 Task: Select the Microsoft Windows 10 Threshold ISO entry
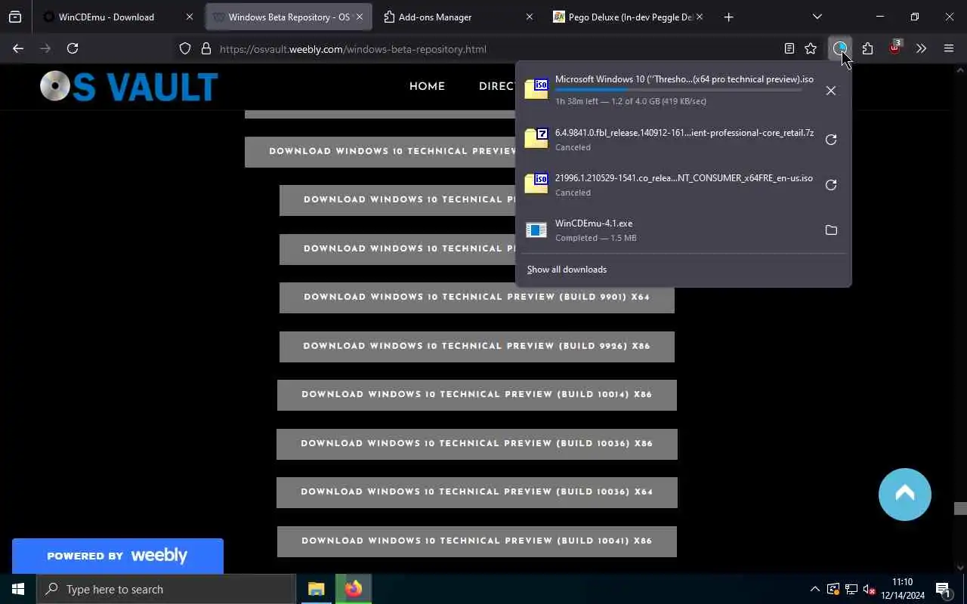click(668, 90)
